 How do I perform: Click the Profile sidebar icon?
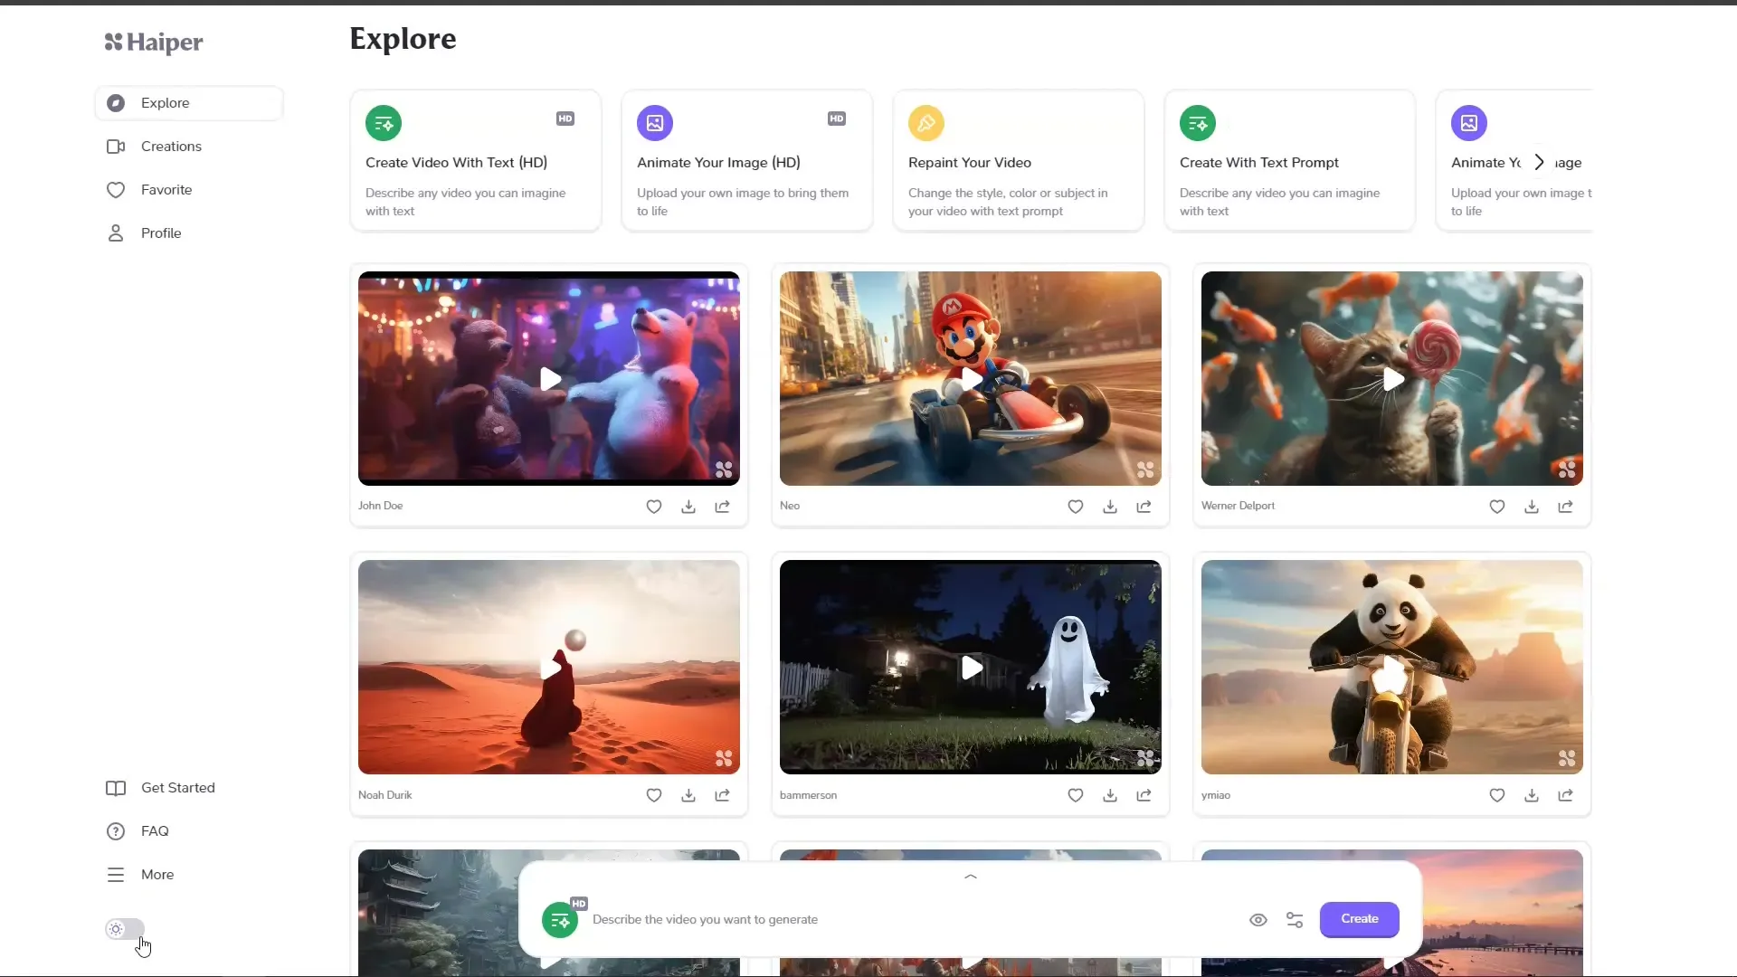[x=116, y=232]
